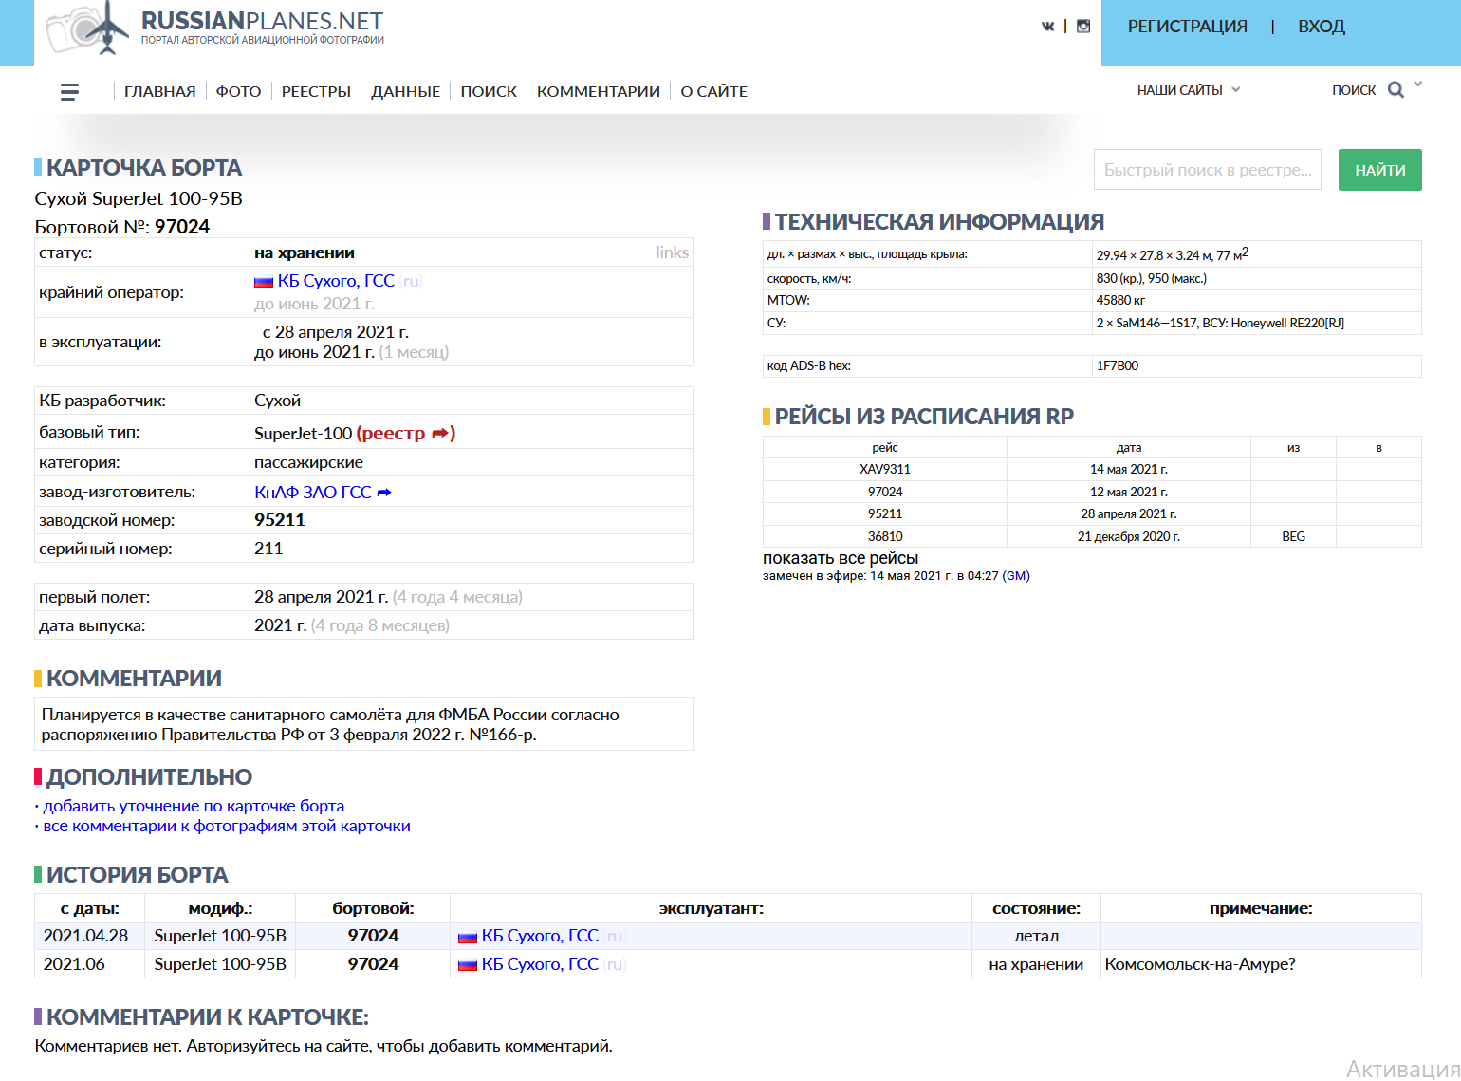Open the ВХОД login link
The width and height of the screenshot is (1461, 1081).
tap(1321, 27)
